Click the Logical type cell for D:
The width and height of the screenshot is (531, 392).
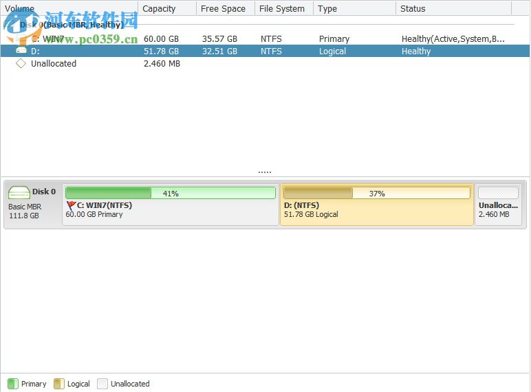(x=332, y=51)
